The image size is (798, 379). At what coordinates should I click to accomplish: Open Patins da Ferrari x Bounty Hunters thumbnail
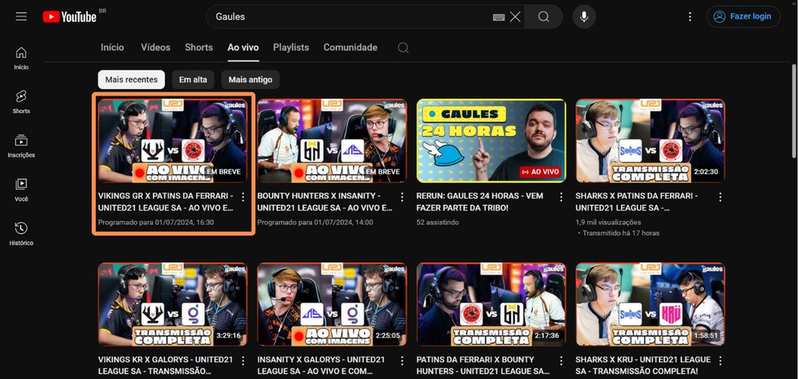[491, 304]
